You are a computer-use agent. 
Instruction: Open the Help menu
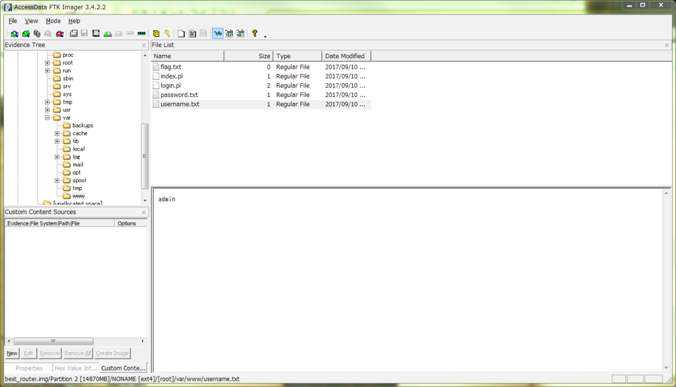[x=74, y=20]
